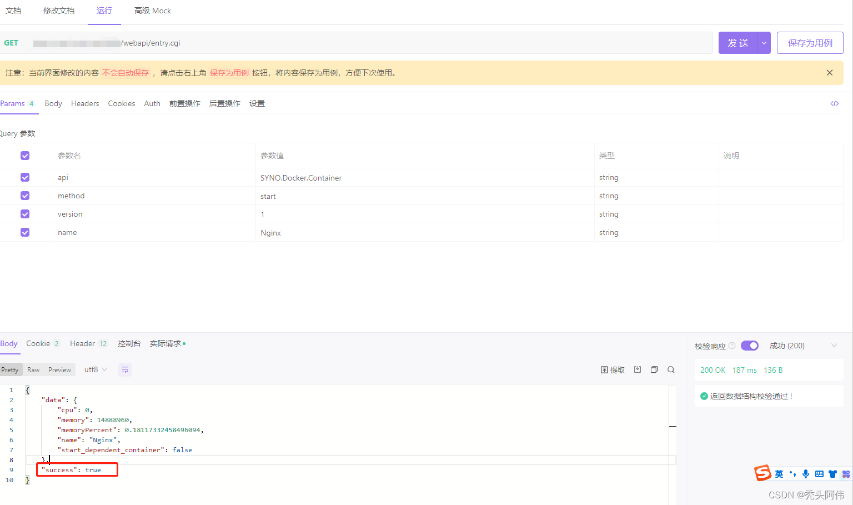Uncheck the method parameter checkbox
The height and width of the screenshot is (505, 853).
click(x=25, y=196)
